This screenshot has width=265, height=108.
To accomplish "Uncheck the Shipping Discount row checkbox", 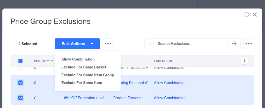I will [x=20, y=83].
